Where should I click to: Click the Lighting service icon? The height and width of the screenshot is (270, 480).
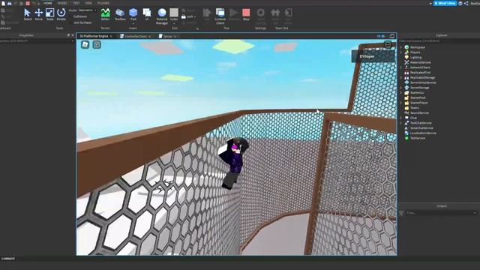point(406,57)
